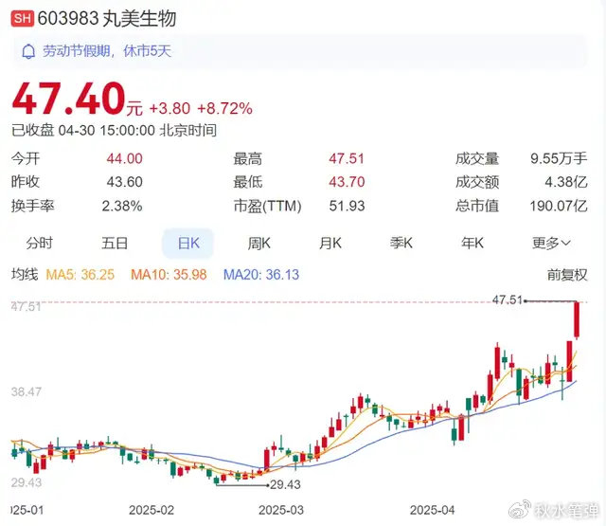Tap the 均线 moving average label
The image size is (606, 526).
click(25, 275)
